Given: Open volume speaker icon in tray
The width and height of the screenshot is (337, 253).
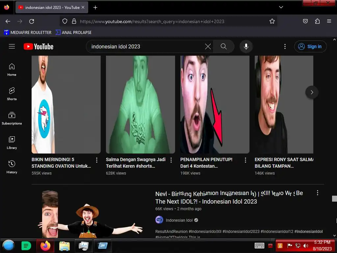Looking at the screenshot, I should [x=305, y=245].
